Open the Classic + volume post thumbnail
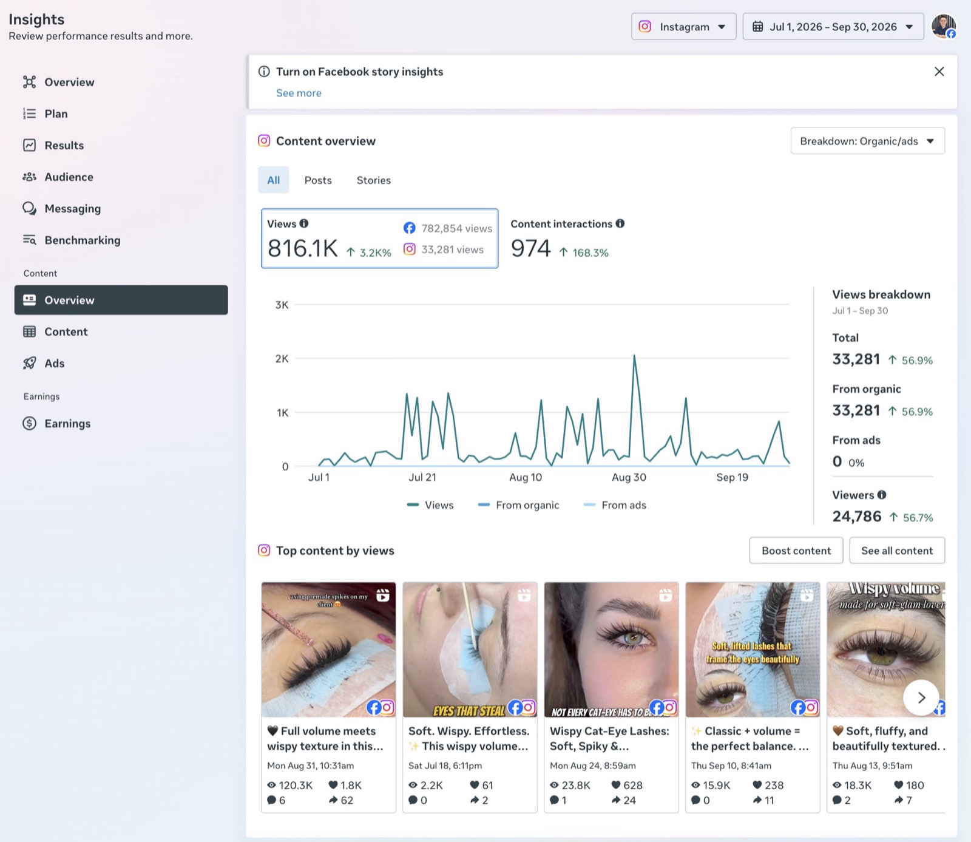This screenshot has height=842, width=971. tap(753, 650)
